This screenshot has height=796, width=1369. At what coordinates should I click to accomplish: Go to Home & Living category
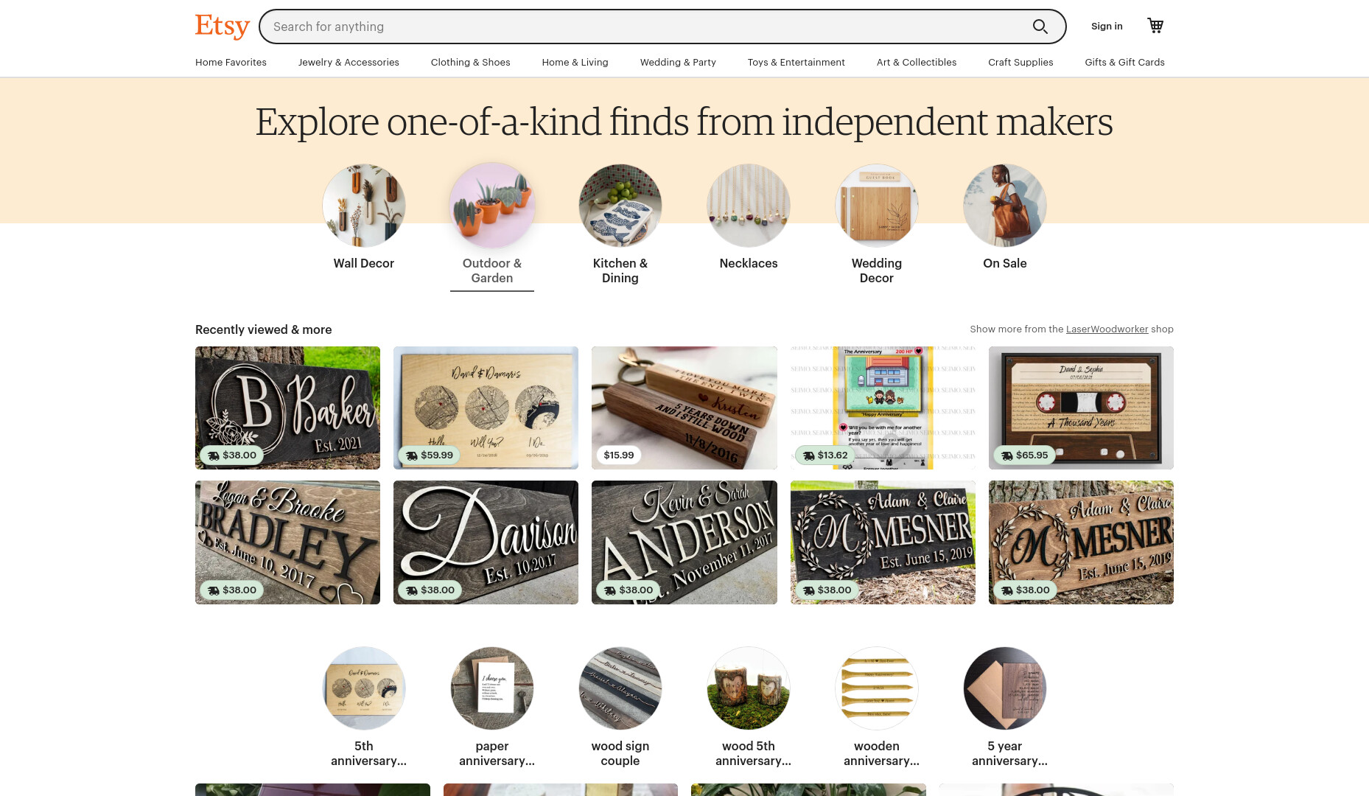[575, 63]
